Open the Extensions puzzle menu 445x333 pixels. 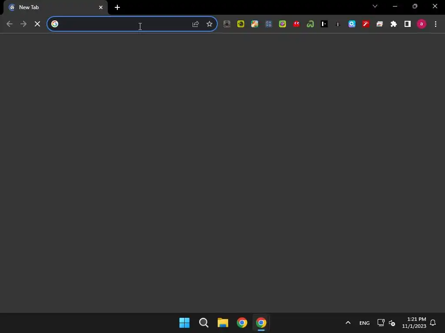tap(394, 24)
